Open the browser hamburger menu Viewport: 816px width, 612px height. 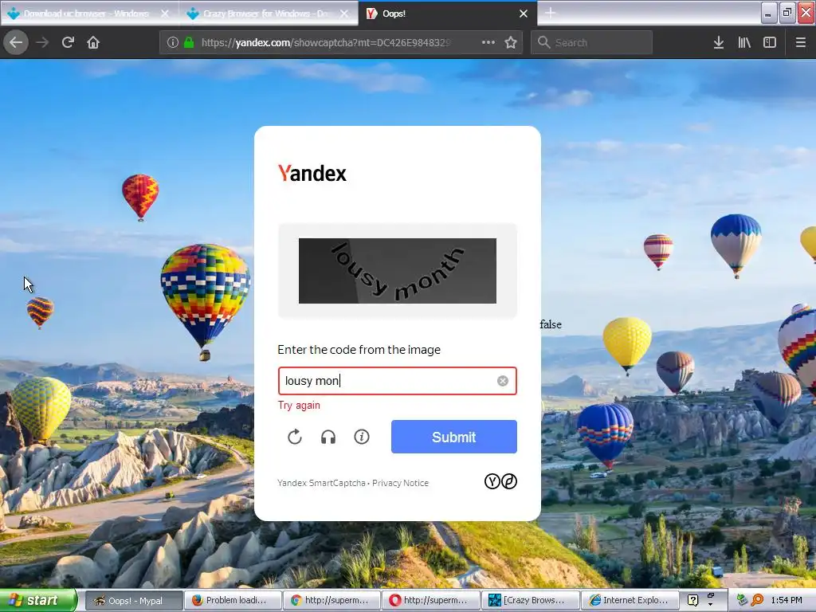pyautogui.click(x=801, y=43)
